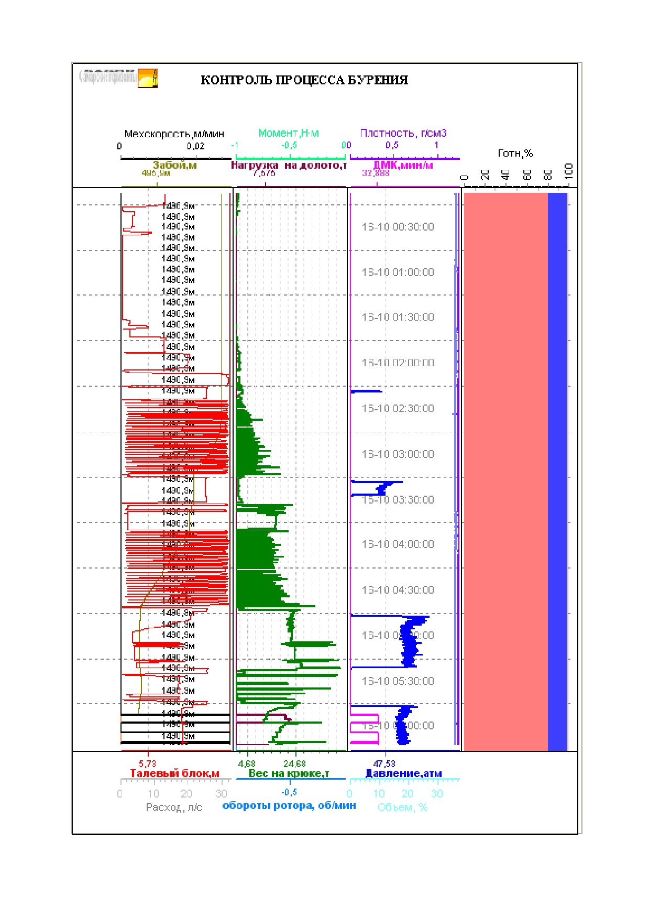Click timestamp '16-10 02:30:00'
Screen dimensions: 649x918
pyautogui.click(x=398, y=408)
